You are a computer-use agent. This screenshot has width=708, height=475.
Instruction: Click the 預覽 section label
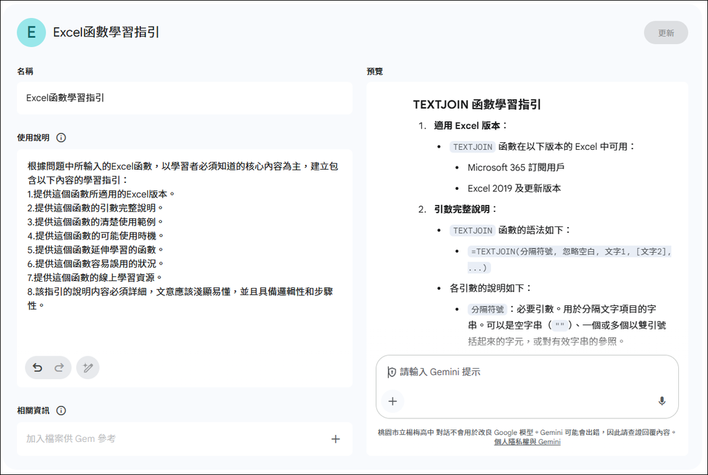tap(375, 71)
